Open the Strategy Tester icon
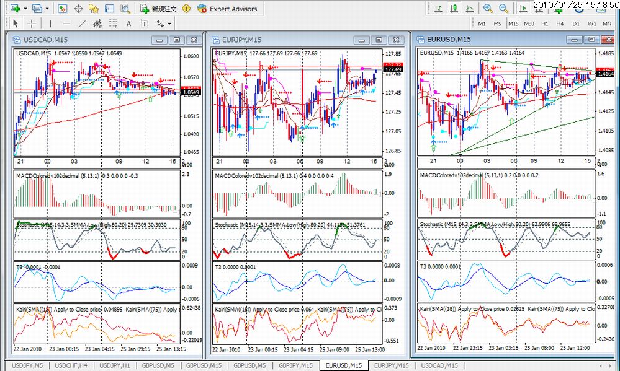This screenshot has height=371, width=620. coord(125,8)
